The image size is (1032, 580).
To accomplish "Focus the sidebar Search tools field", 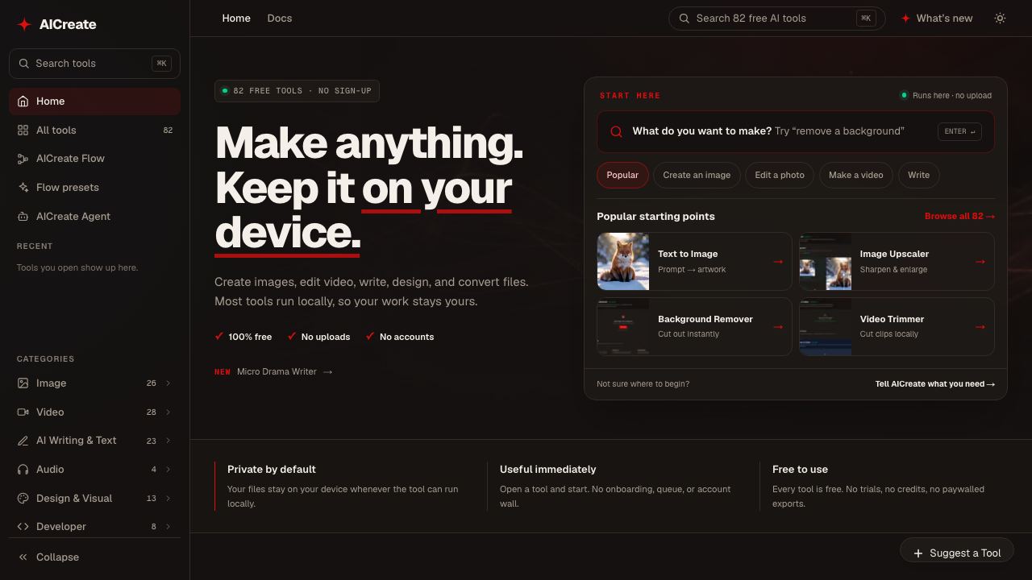I will pyautogui.click(x=94, y=64).
